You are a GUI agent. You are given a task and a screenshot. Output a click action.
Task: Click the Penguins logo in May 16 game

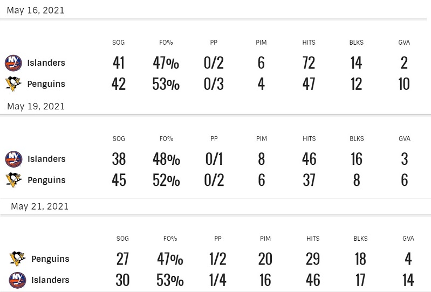click(x=13, y=84)
